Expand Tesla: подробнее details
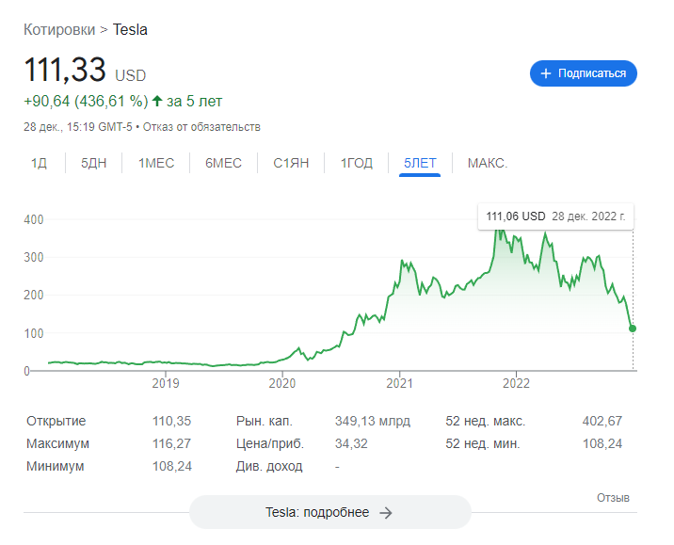This screenshot has width=674, height=545. tap(329, 513)
